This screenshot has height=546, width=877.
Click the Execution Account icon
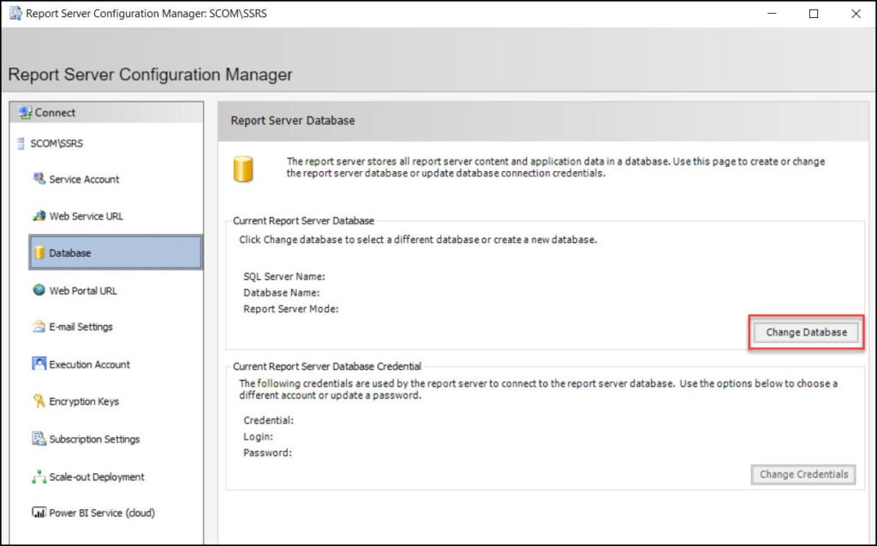click(39, 364)
